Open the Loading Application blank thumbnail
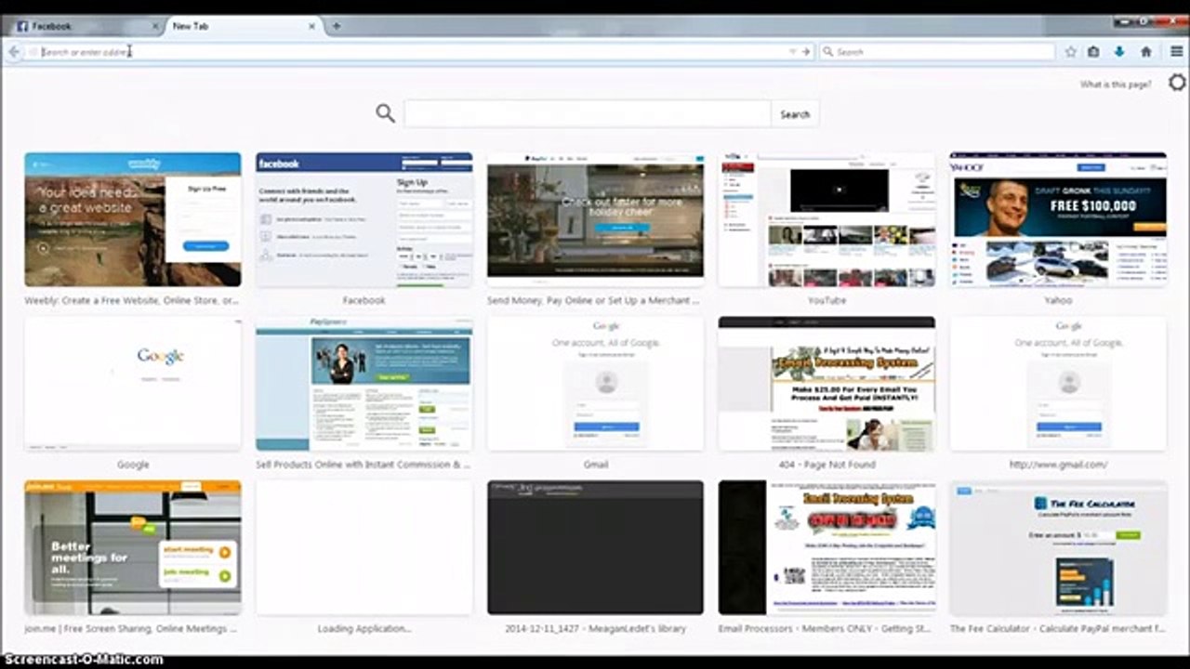This screenshot has width=1190, height=669. tap(364, 547)
